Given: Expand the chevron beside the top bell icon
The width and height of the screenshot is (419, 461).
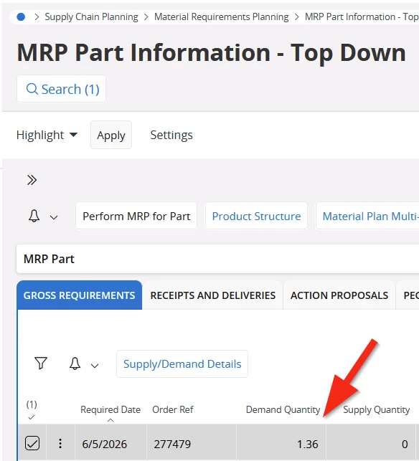Looking at the screenshot, I should (x=54, y=217).
